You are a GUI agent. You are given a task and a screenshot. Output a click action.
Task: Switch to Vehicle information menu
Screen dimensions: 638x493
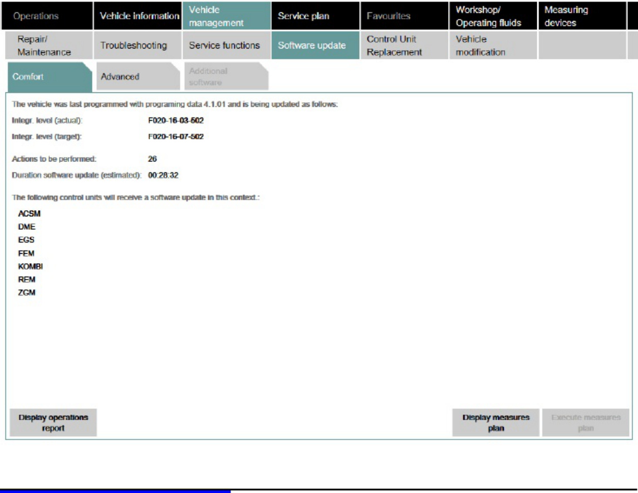tap(138, 16)
